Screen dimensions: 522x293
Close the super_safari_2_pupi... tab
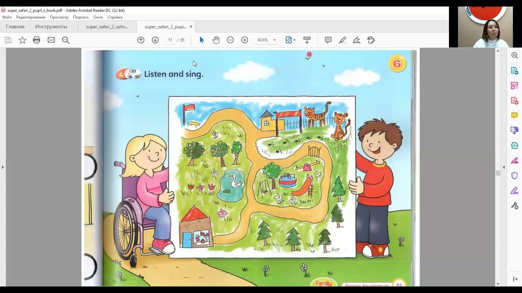point(191,27)
